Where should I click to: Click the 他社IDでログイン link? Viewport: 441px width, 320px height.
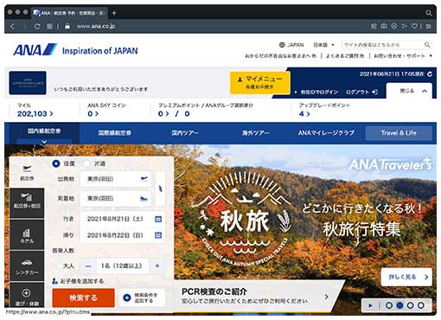pos(319,92)
